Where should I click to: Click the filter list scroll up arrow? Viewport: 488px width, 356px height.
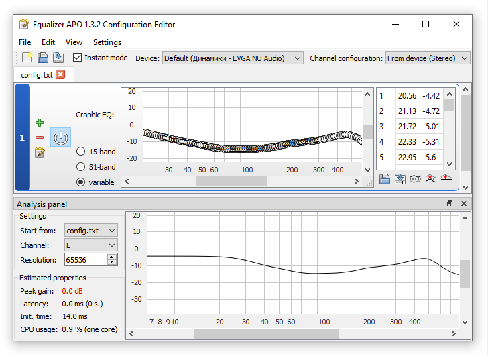465,89
